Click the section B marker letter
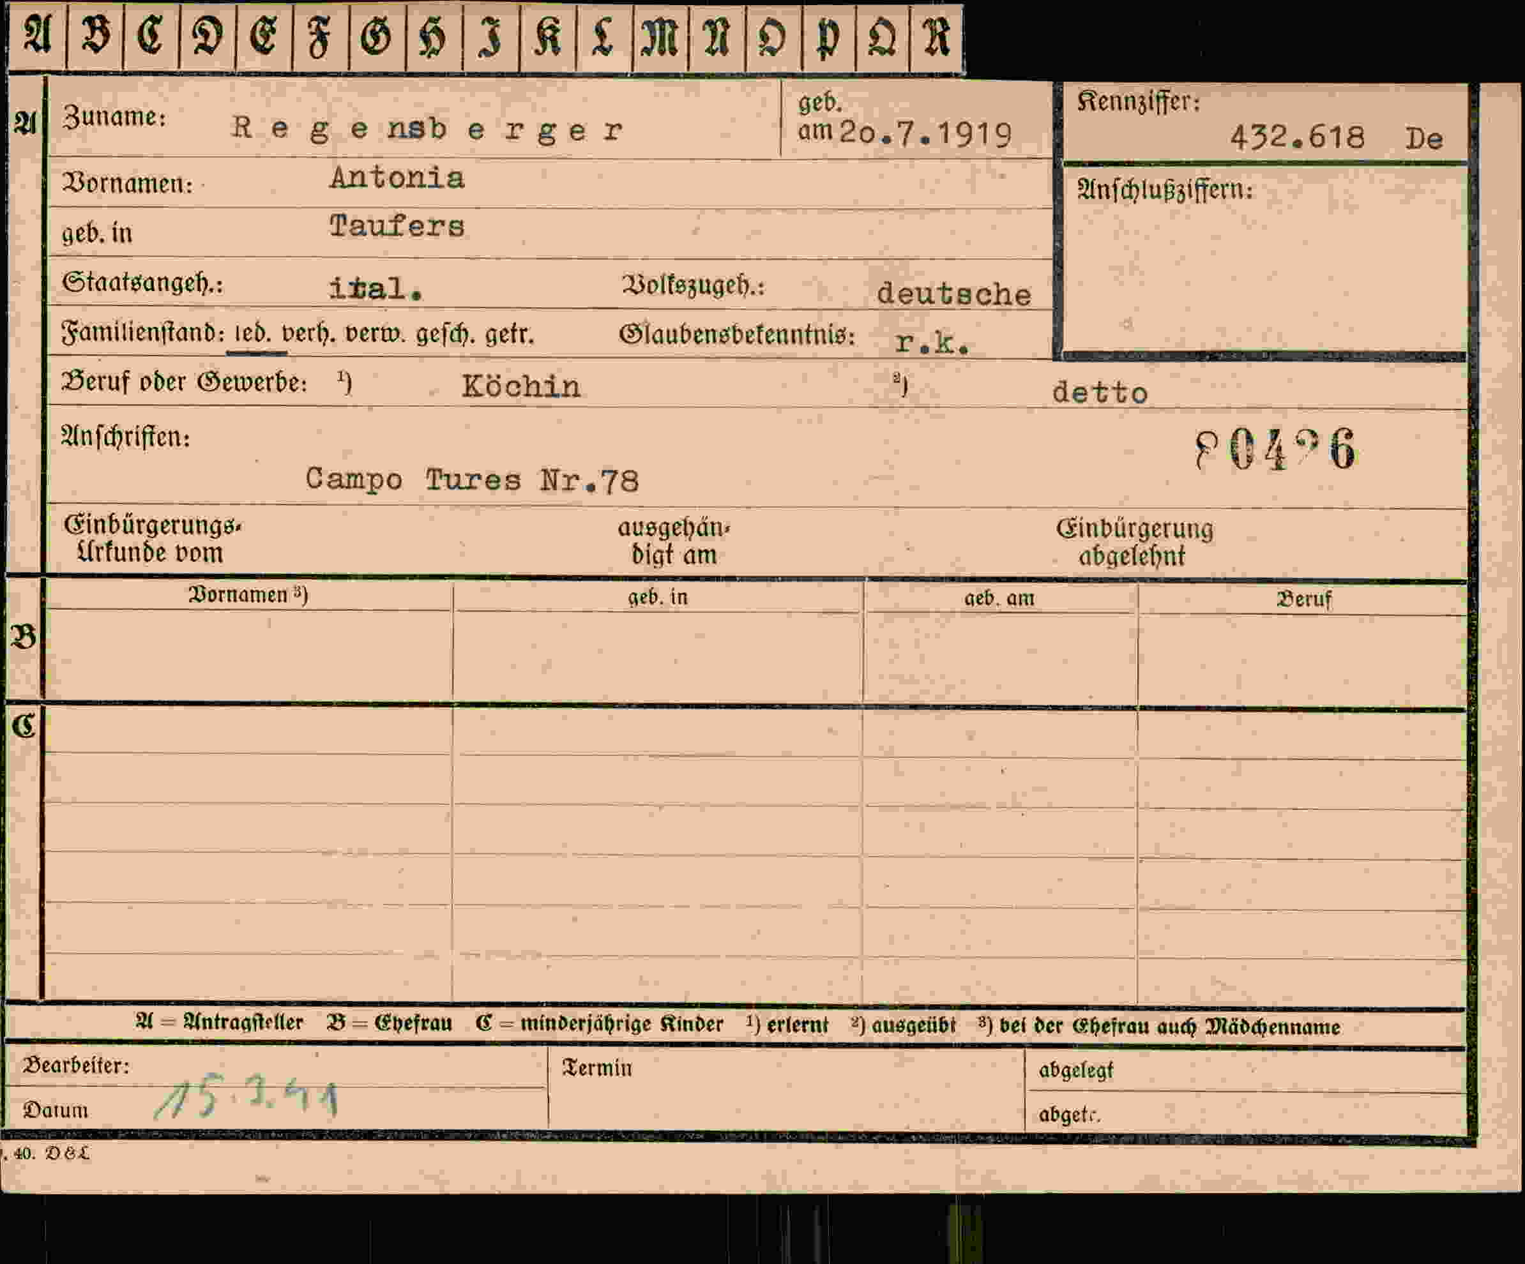The width and height of the screenshot is (1525, 1264). (x=23, y=636)
